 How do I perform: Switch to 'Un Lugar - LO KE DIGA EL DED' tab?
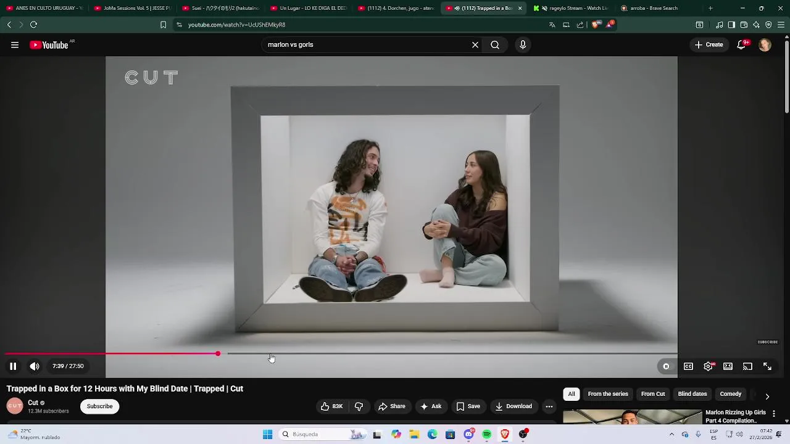pyautogui.click(x=309, y=8)
